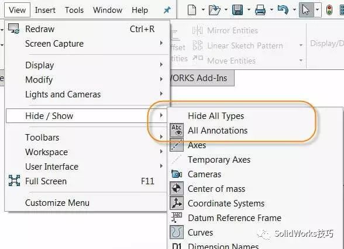Image resolution: width=344 pixels, height=249 pixels.
Task: Click the Select cursor tool icon
Action: pyautogui.click(x=306, y=10)
